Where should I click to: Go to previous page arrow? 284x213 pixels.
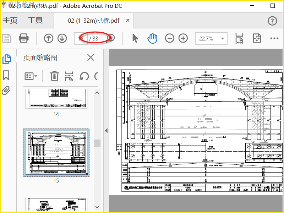tap(49, 38)
